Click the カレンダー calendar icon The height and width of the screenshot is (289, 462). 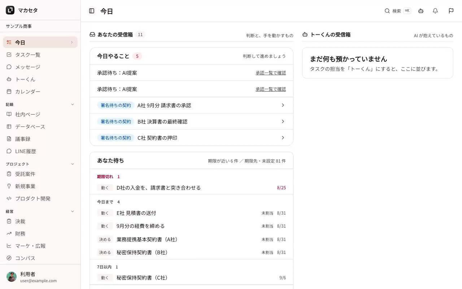[9, 91]
